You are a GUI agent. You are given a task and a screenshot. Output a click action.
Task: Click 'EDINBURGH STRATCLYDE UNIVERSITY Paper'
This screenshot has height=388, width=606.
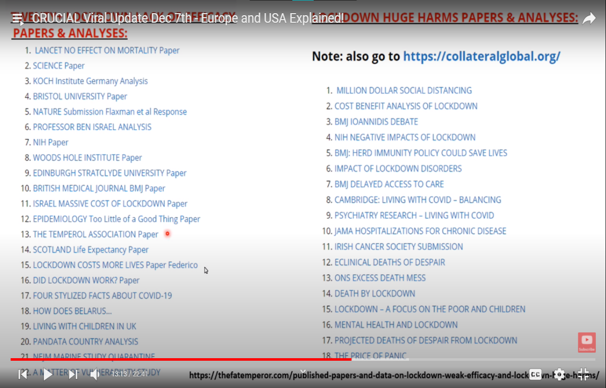tap(110, 173)
